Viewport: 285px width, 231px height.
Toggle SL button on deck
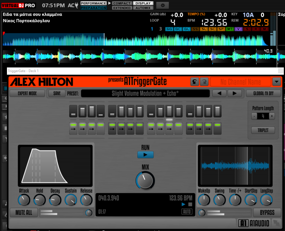204,29
